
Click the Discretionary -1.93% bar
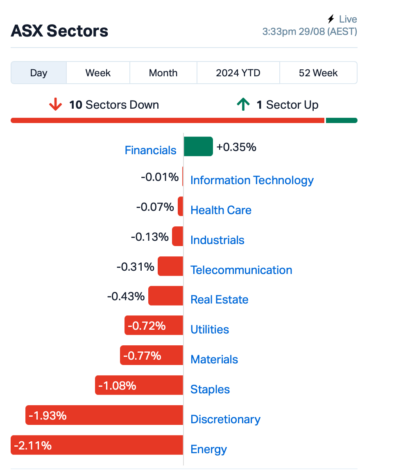point(104,415)
